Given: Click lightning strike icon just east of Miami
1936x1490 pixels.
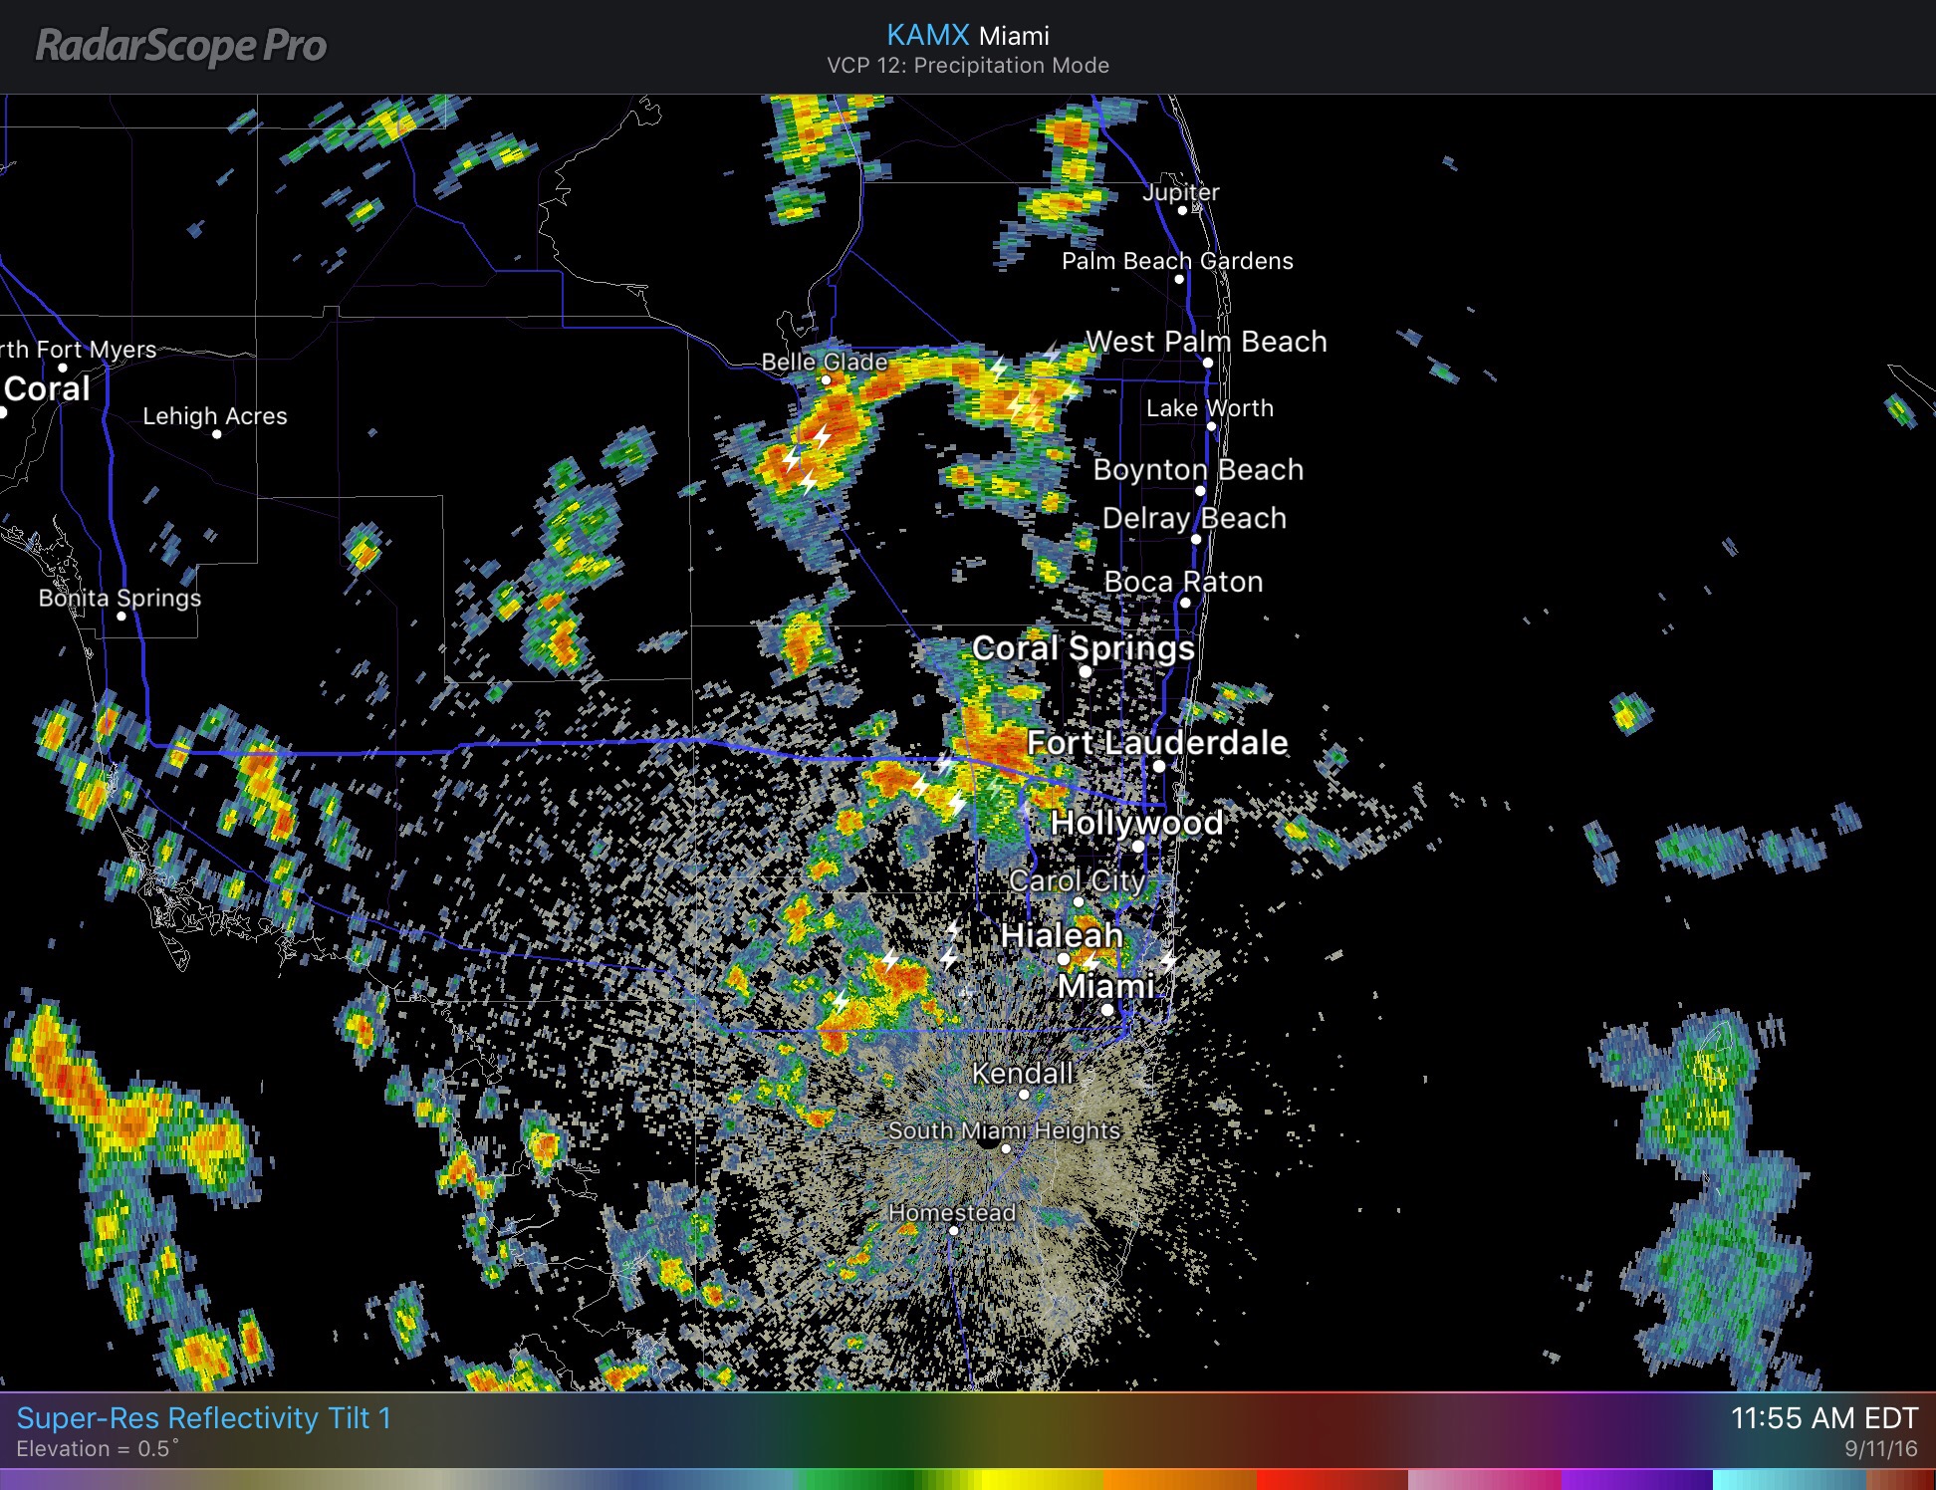Looking at the screenshot, I should coord(1167,962).
